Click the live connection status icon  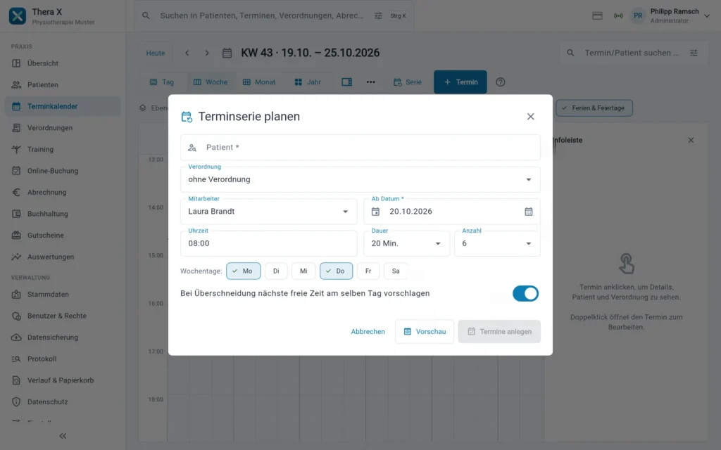[618, 15]
